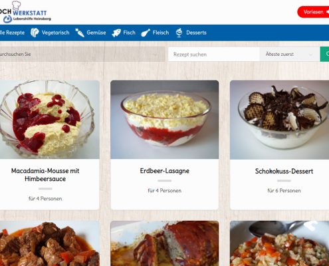Click the carrot icon beside Gemüse
Image resolution: width=329 pixels, height=266 pixels.
(x=80, y=33)
